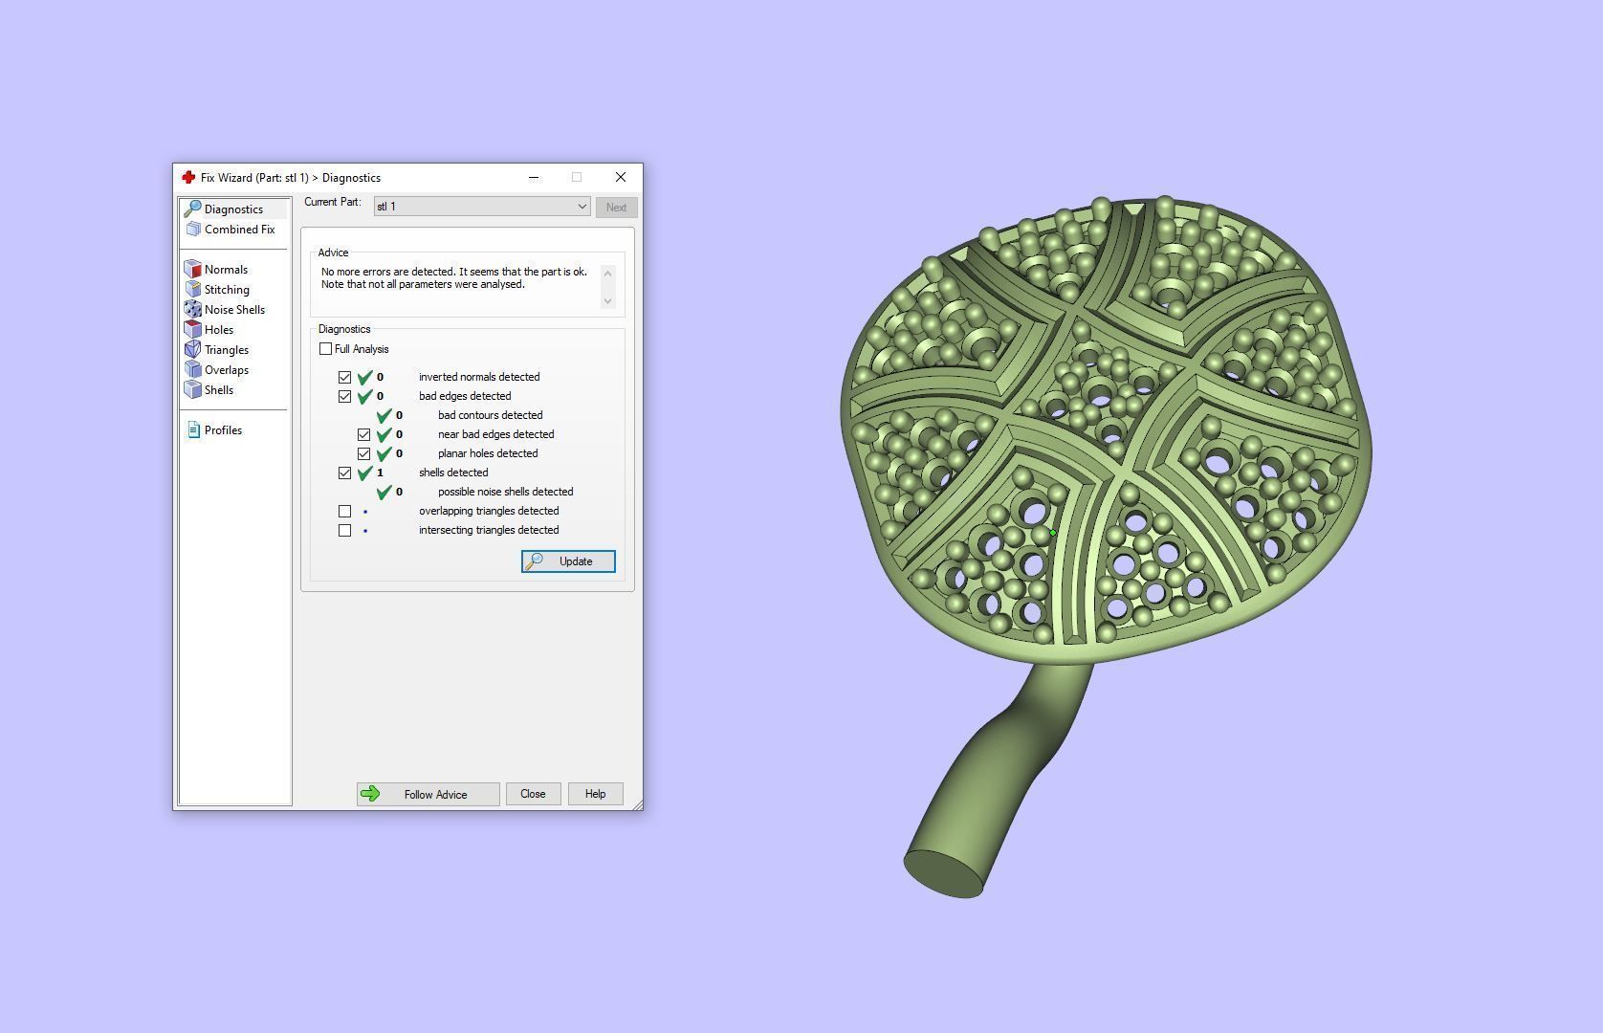Image resolution: width=1603 pixels, height=1033 pixels.
Task: Click the green checkmark beside possible noise shells
Action: click(384, 492)
